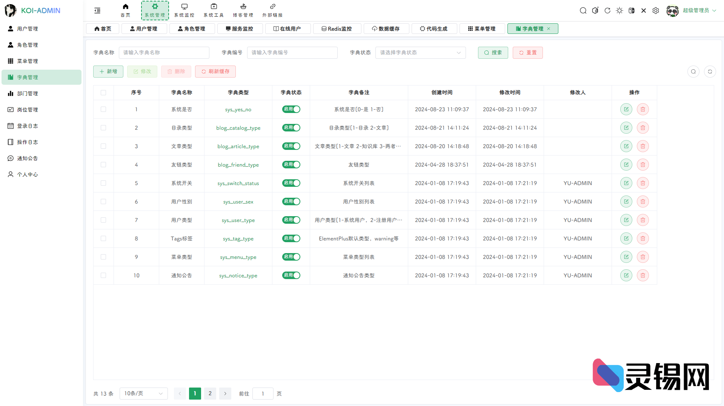This screenshot has height=406, width=724.
Task: Switch to the Redis监控 tab
Action: pyautogui.click(x=337, y=29)
